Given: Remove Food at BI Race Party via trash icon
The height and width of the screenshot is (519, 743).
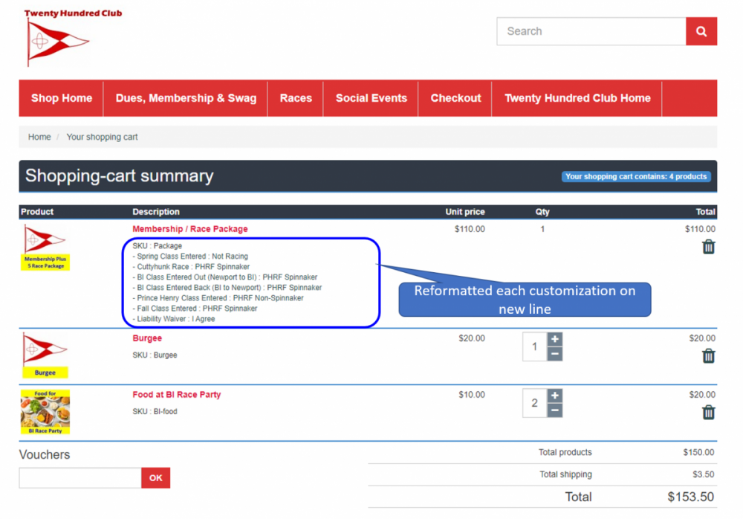Looking at the screenshot, I should 708,413.
